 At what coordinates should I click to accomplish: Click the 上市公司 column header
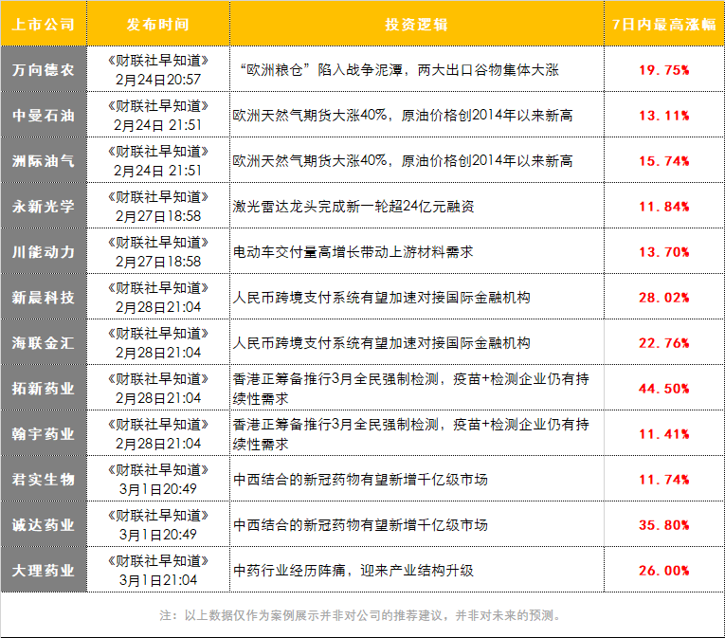pos(44,24)
